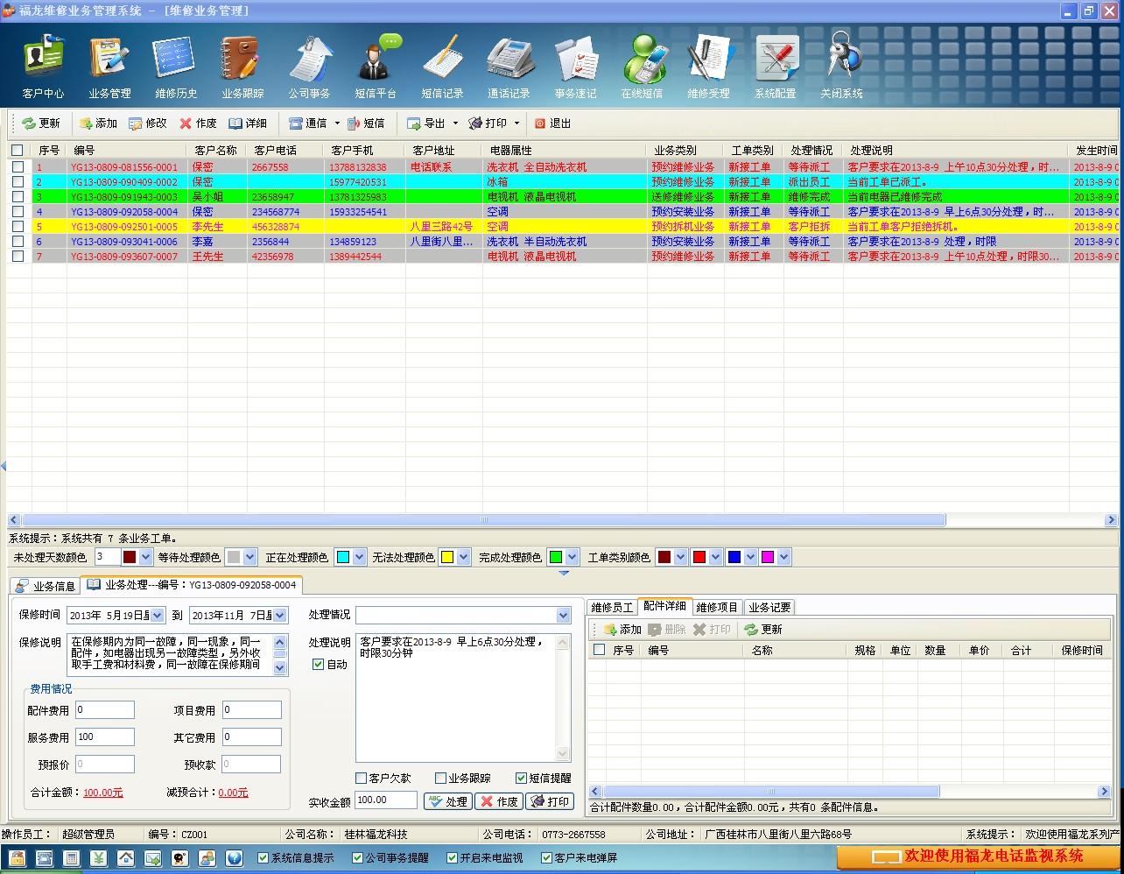Expand the 通信 dropdown arrow

[x=337, y=123]
